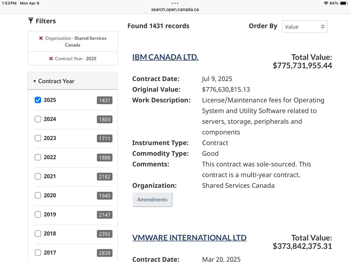Click the 2839 count badge for 2017
Viewport: 350px width, 262px height.
[104, 253]
